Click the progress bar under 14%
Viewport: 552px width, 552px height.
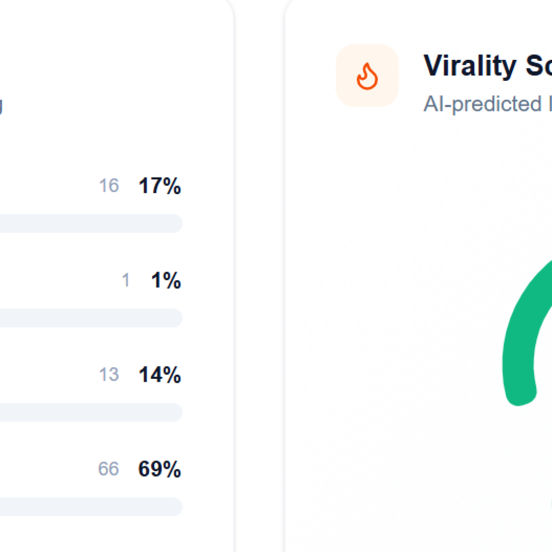pos(91,412)
